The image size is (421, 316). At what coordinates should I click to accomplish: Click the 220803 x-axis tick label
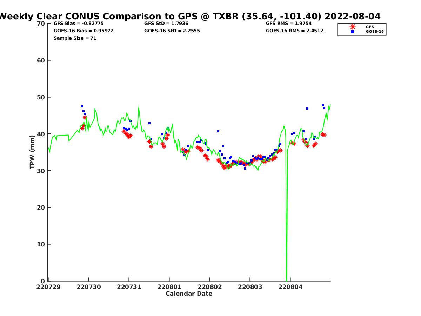click(250, 287)
